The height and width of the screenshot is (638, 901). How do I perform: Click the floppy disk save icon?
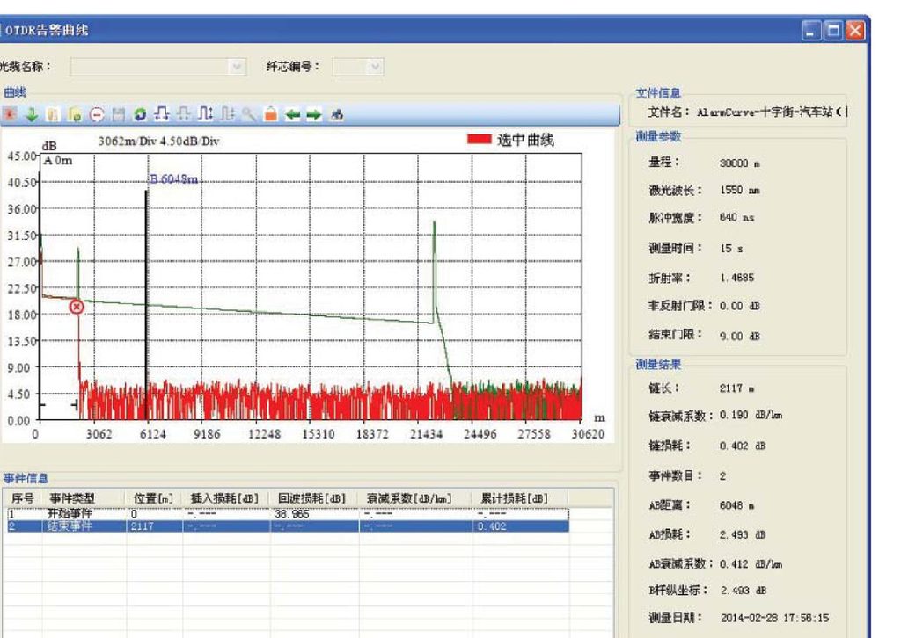pos(119,114)
